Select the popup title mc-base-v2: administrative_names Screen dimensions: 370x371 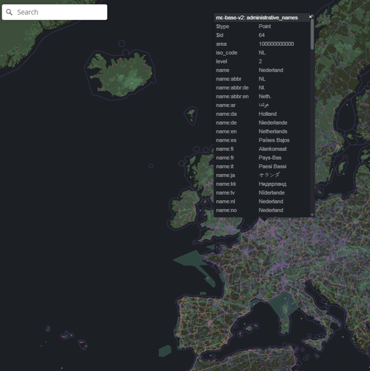point(257,18)
